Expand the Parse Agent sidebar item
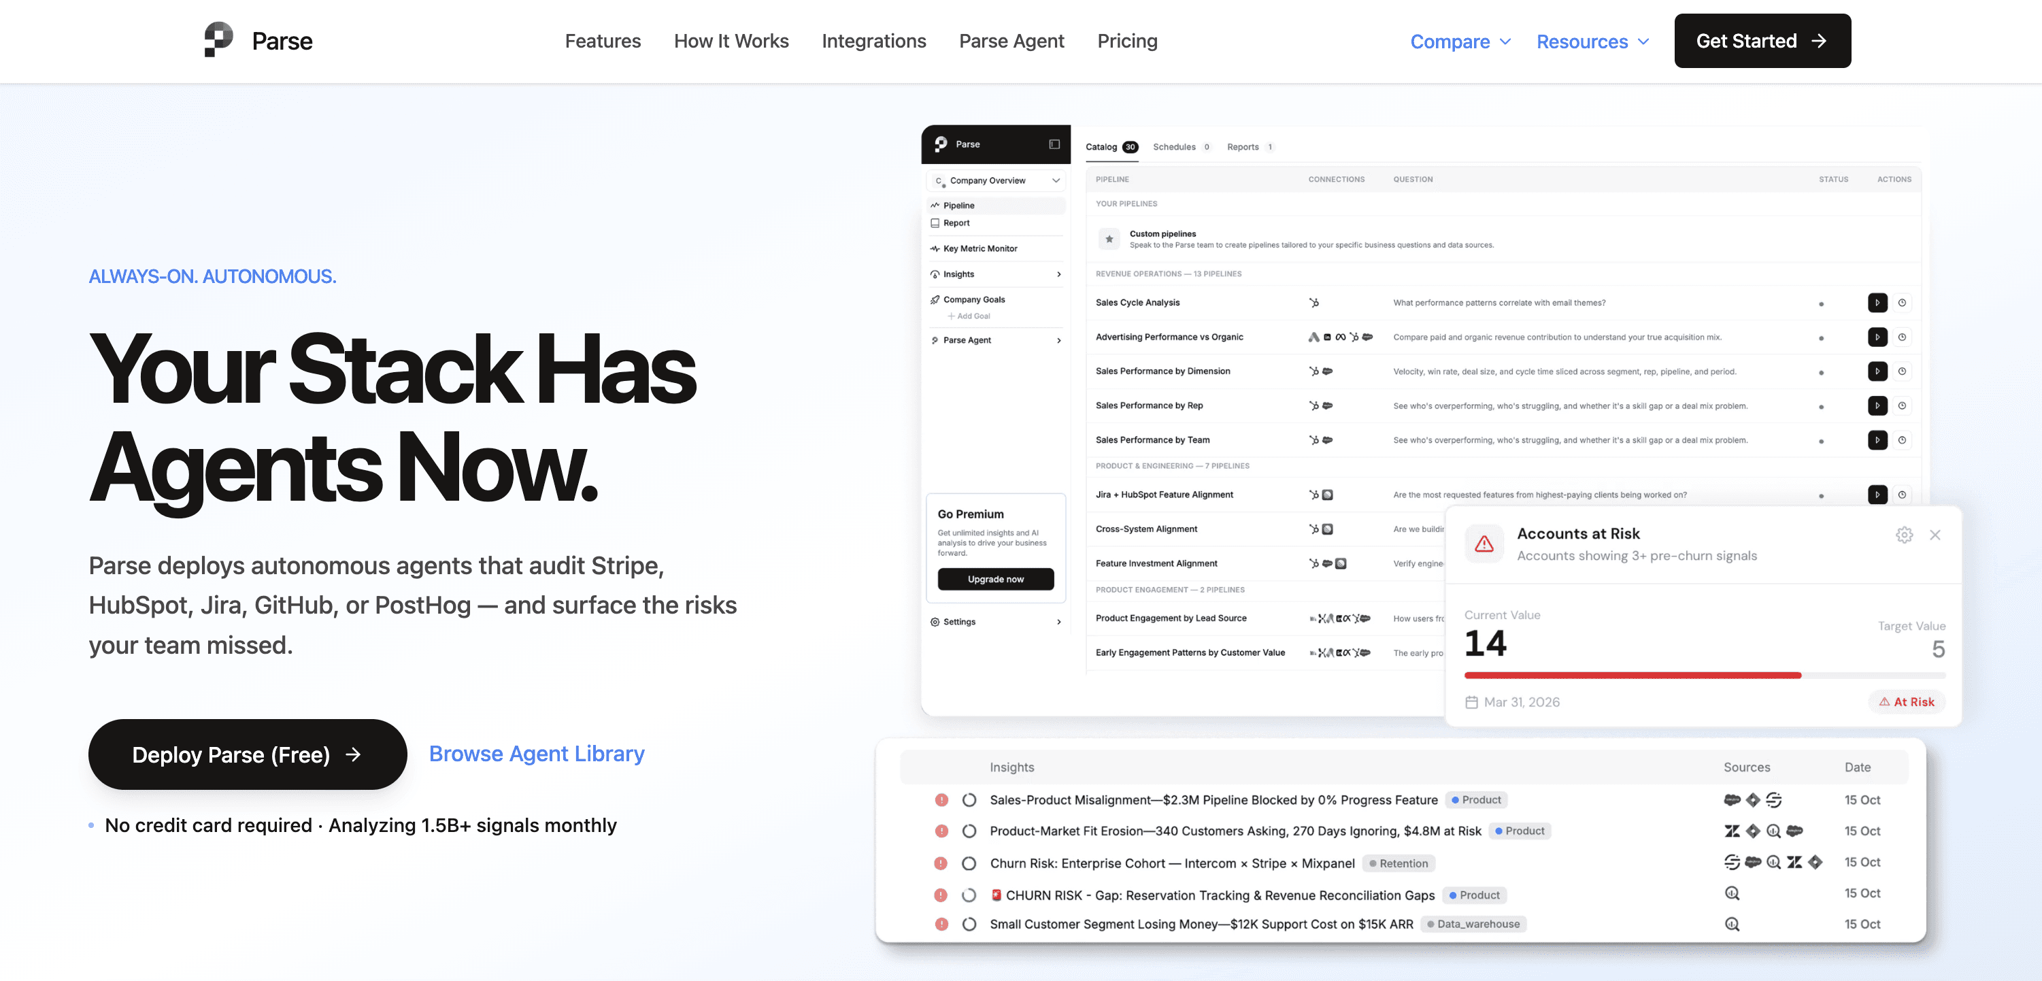 1058,340
